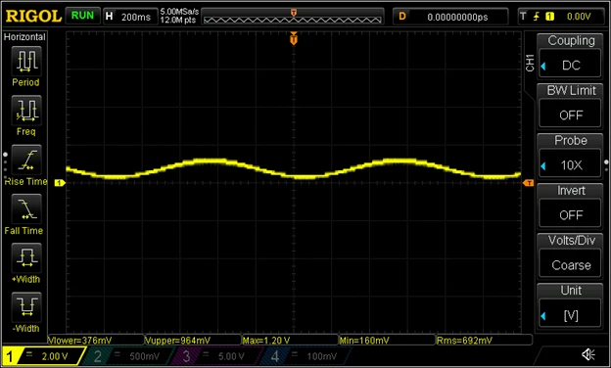
Task: Click the blue arrow beside Probe 10X
Action: tap(543, 166)
